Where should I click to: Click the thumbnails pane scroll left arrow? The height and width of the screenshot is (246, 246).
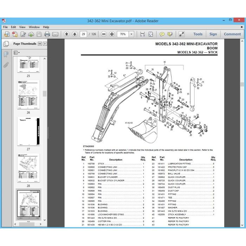tap(15, 224)
